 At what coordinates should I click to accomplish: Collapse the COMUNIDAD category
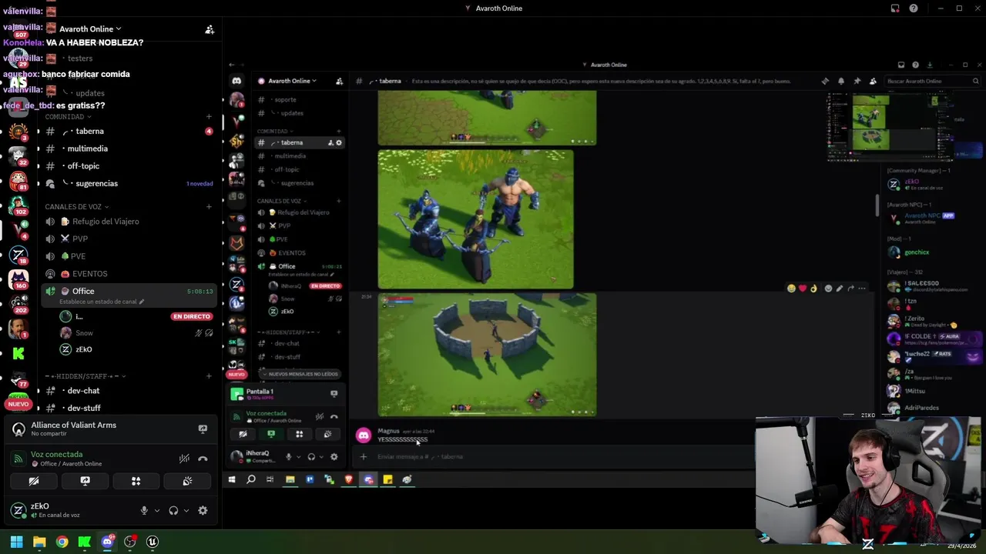click(x=69, y=117)
